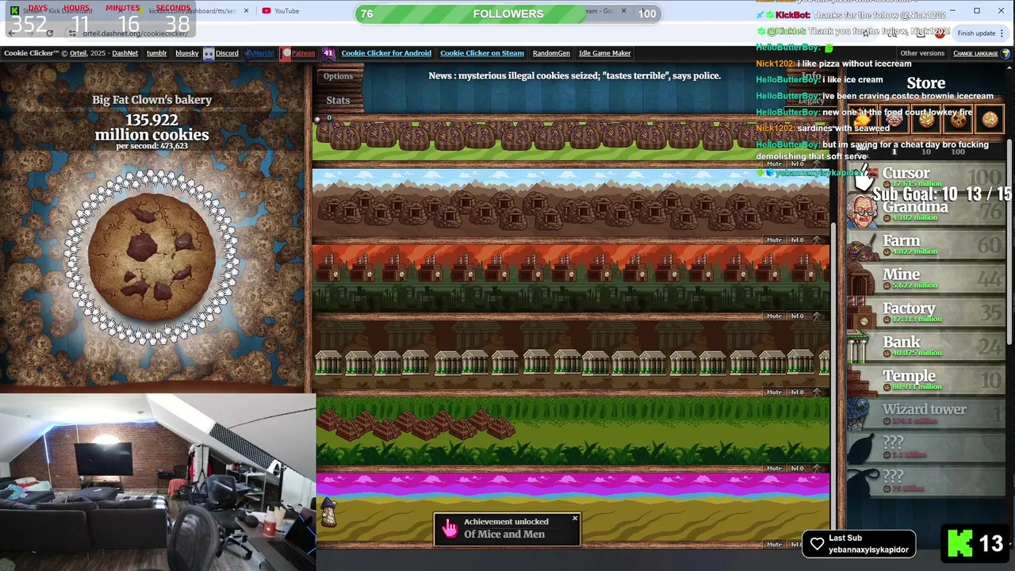
Task: Open the DashNet link
Action: tap(124, 53)
